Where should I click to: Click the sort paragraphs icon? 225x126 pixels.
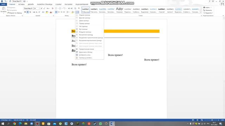click(75, 8)
